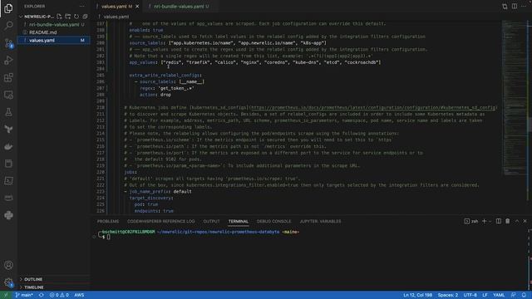Screen dimensions: 532x299
Task: Open Explorer views and more actions menu
Action: pyautogui.click(x=81, y=6)
